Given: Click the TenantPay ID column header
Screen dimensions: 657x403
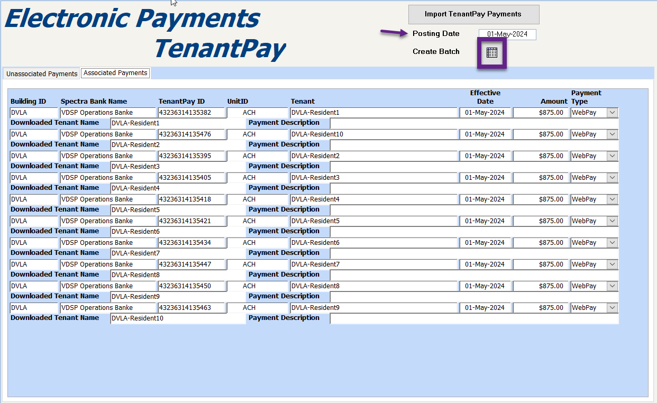Looking at the screenshot, I should pos(181,102).
